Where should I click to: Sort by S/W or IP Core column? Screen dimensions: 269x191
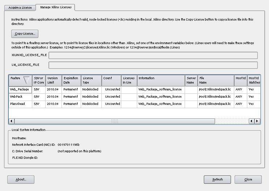coord(39,80)
